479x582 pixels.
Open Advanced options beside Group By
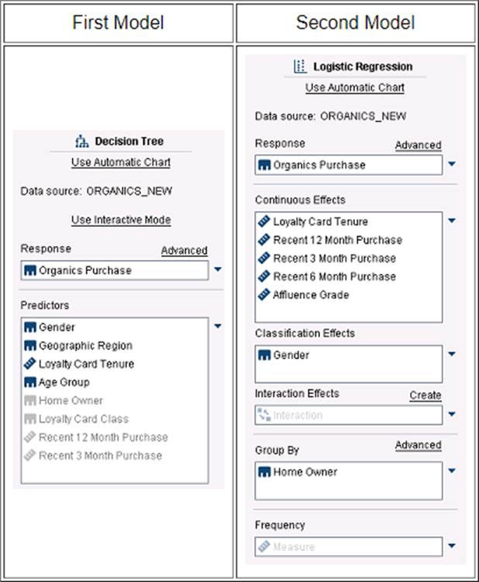coord(418,445)
